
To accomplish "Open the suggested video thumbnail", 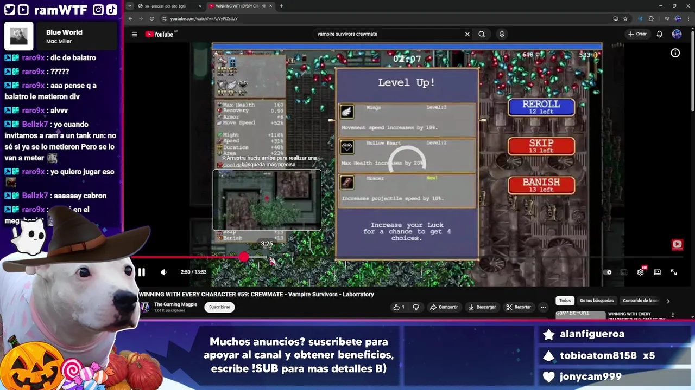I will (580, 314).
